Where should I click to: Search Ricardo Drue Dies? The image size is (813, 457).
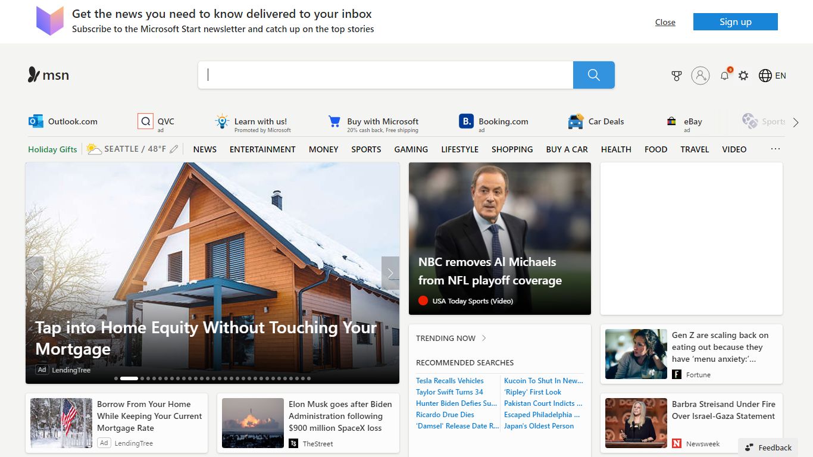pyautogui.click(x=445, y=415)
